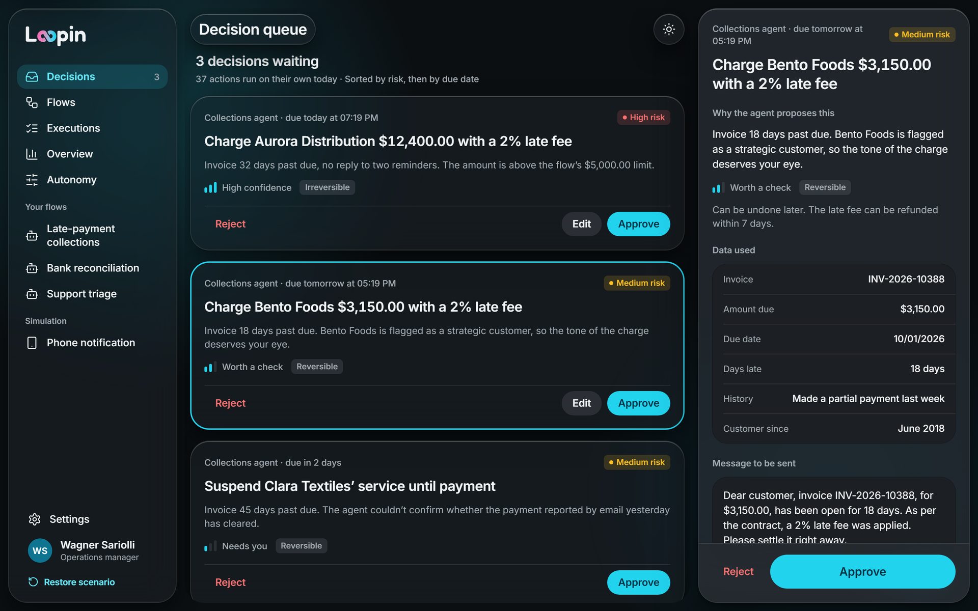
Task: Click the Restore scenario refresh icon
Action: tap(33, 582)
